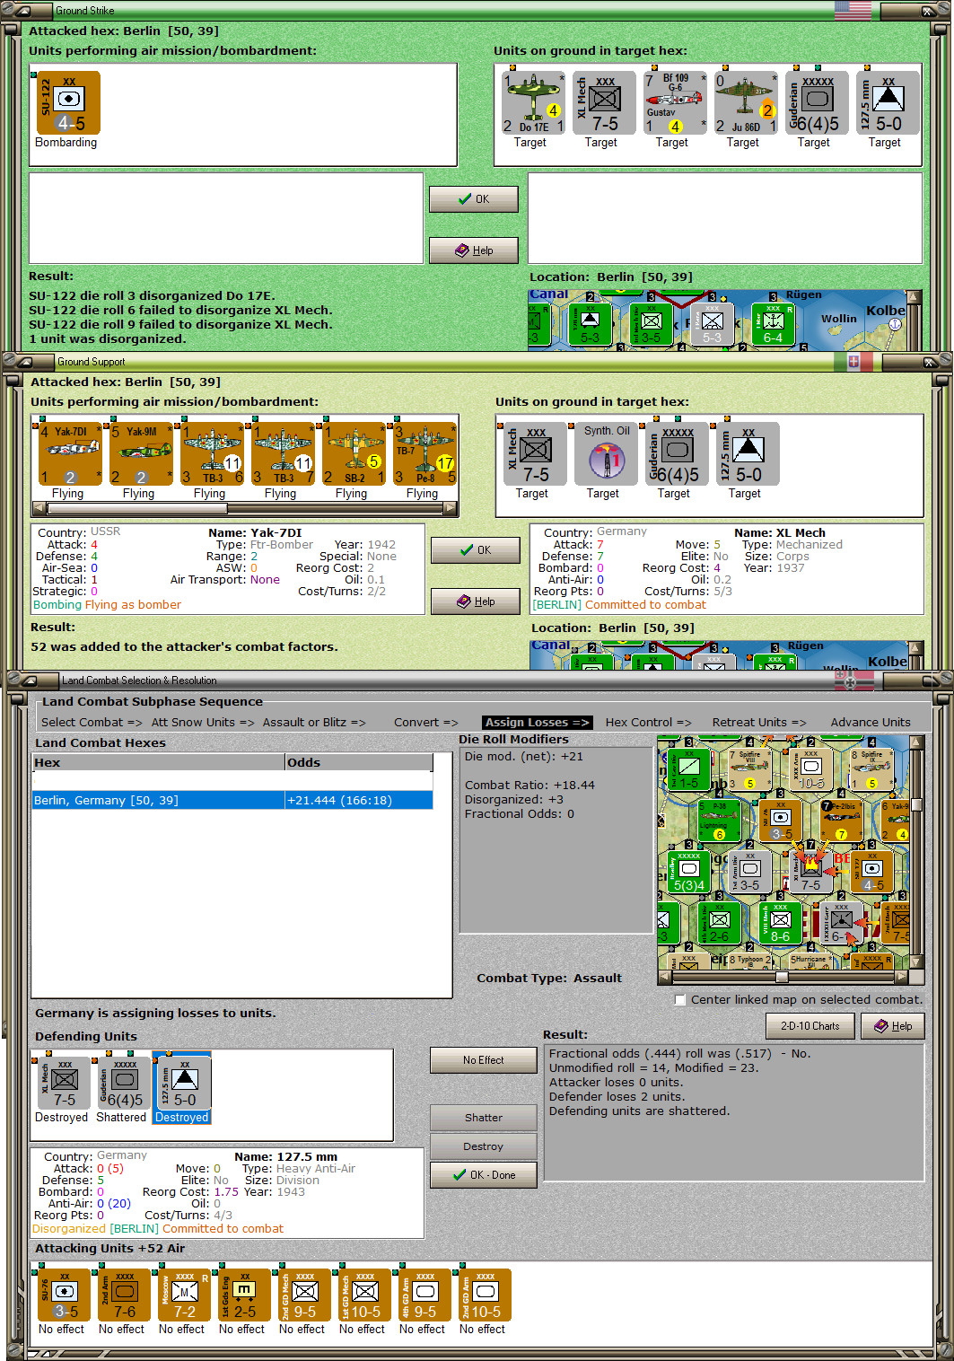Select destroyed XL Mech defending unit
Image resolution: width=954 pixels, height=1361 pixels.
click(x=64, y=1084)
